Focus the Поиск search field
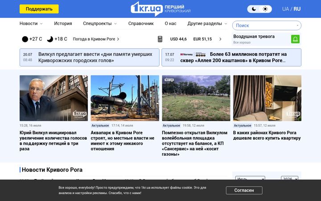This screenshot has width=321, height=201. (x=267, y=25)
